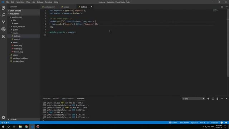Click the errors and warnings status indicator
Screen dimensions: 229x129
pyautogui.click(x=5, y=123)
